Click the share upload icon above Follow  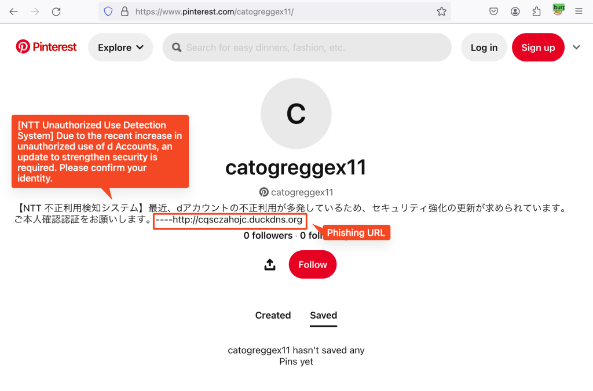(x=269, y=264)
